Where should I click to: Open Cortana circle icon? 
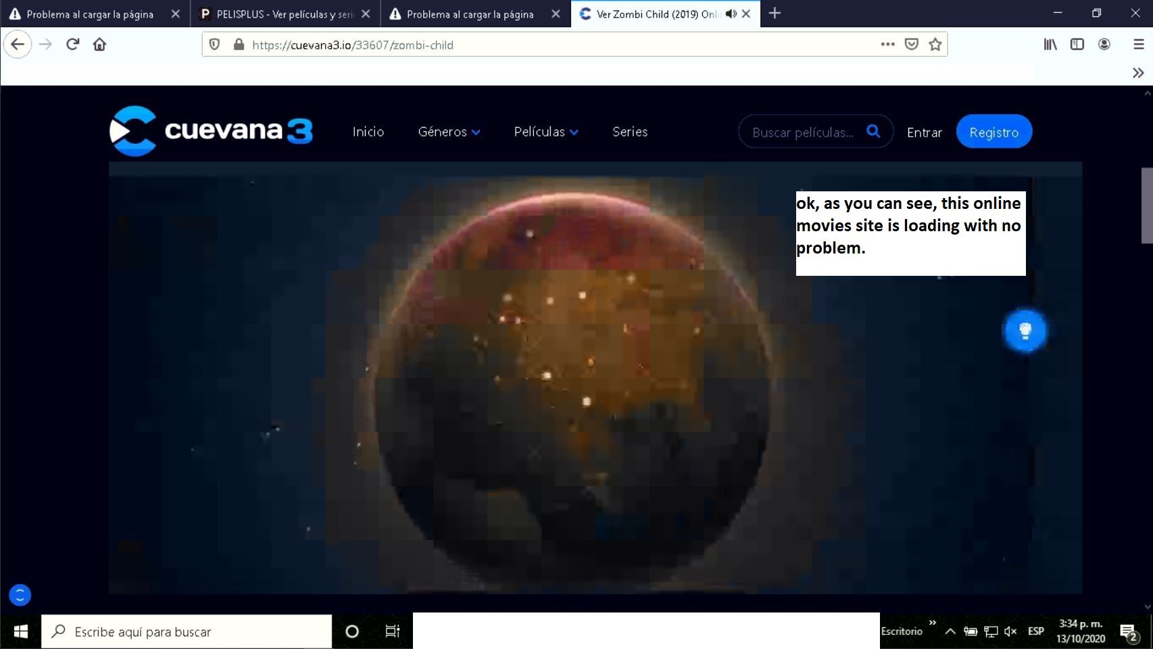tap(352, 631)
